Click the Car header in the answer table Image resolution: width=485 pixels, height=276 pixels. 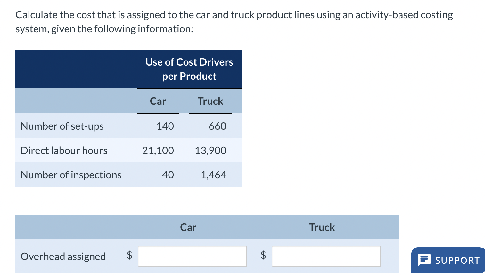188,227
